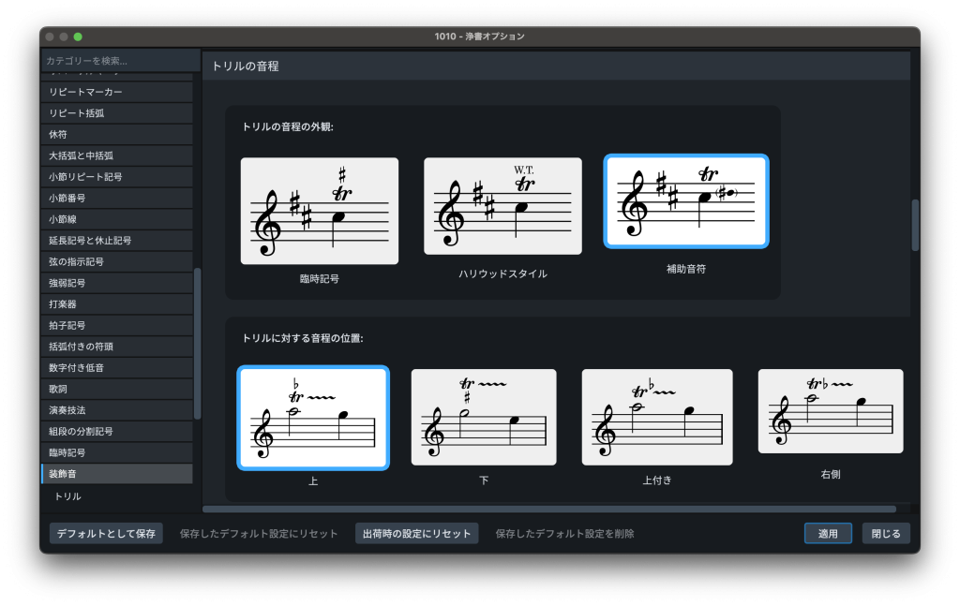Select the 臨時記号 trill interval appearance thumbnail
The height and width of the screenshot is (606, 960).
[x=319, y=211]
